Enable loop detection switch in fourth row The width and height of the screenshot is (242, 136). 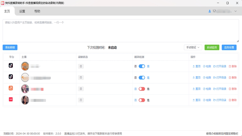pos(142,100)
